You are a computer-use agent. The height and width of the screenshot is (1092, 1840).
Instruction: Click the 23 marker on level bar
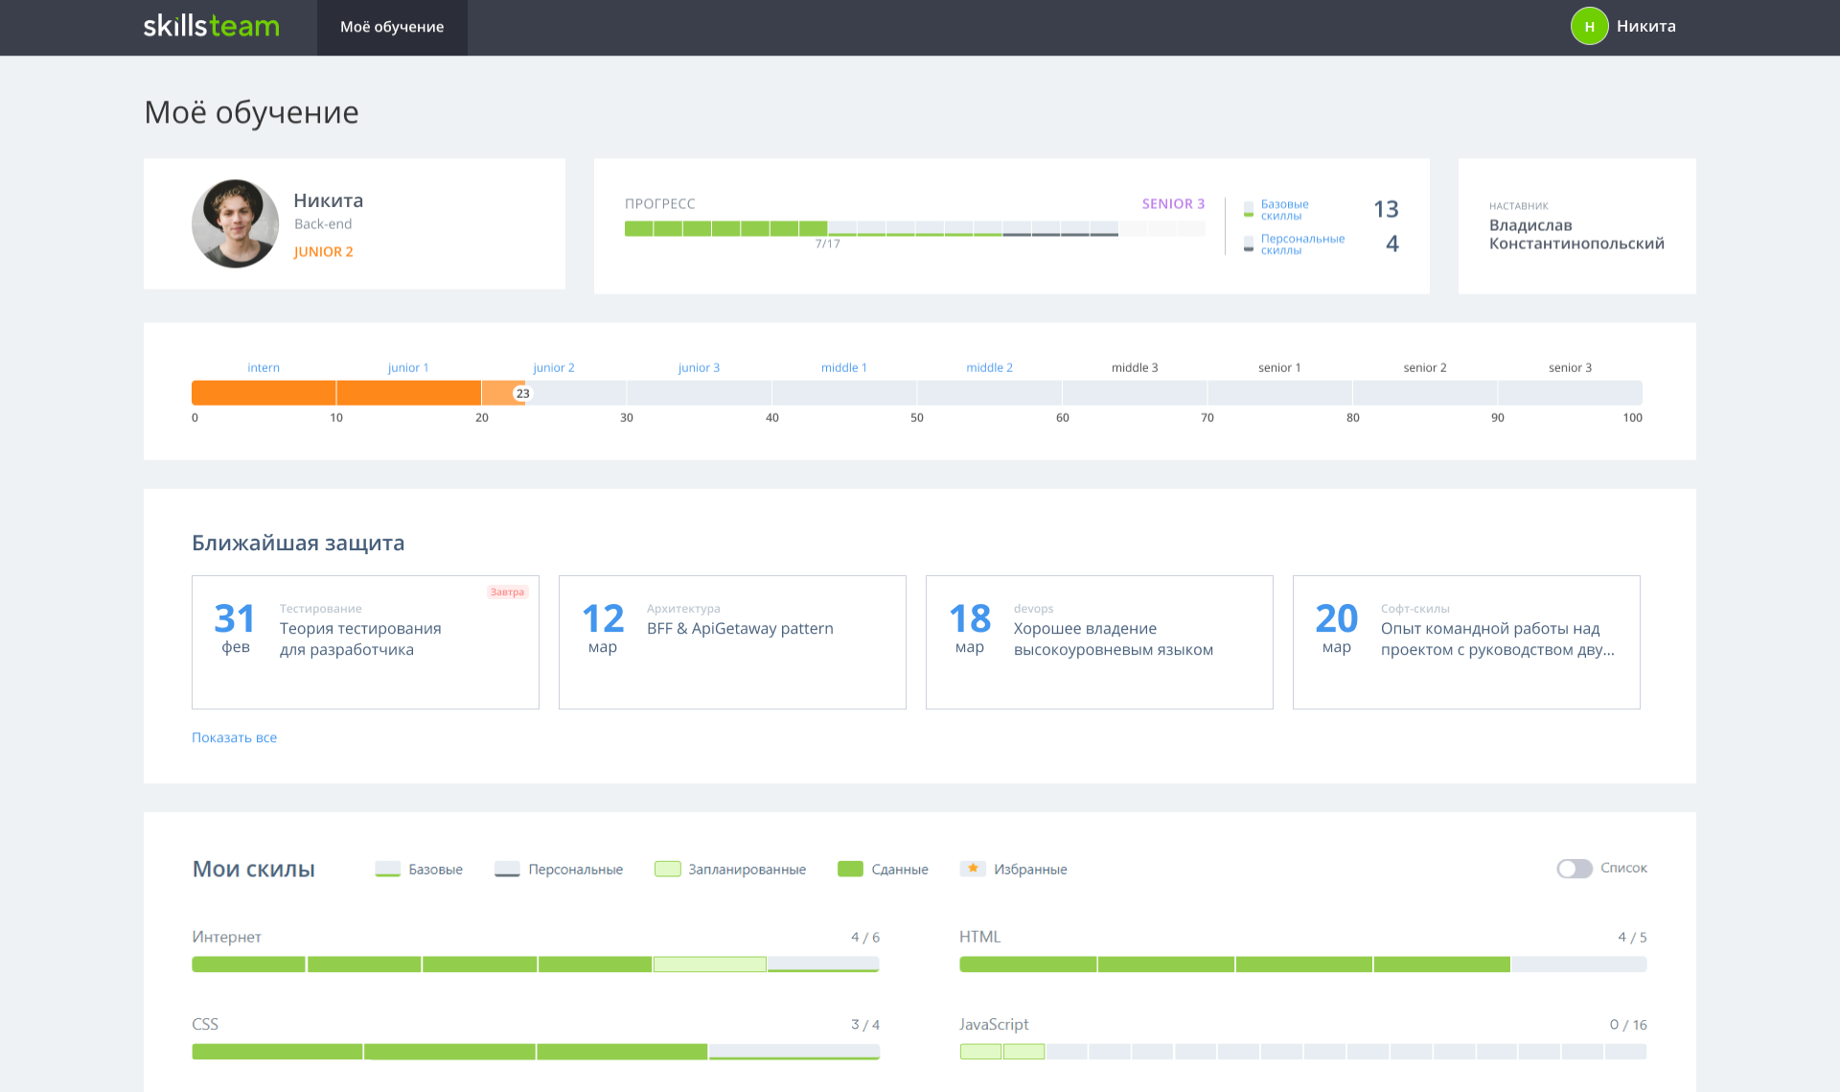[x=522, y=393]
